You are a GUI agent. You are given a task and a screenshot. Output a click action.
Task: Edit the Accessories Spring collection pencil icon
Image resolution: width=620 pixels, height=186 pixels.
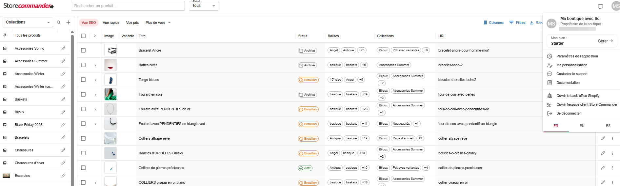[x=63, y=48]
